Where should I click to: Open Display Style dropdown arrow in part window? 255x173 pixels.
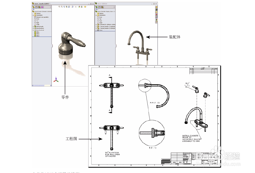pyautogui.click(x=74, y=7)
